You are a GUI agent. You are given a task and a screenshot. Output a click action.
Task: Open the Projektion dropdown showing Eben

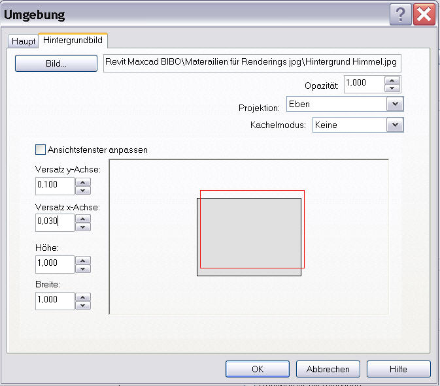pos(345,104)
